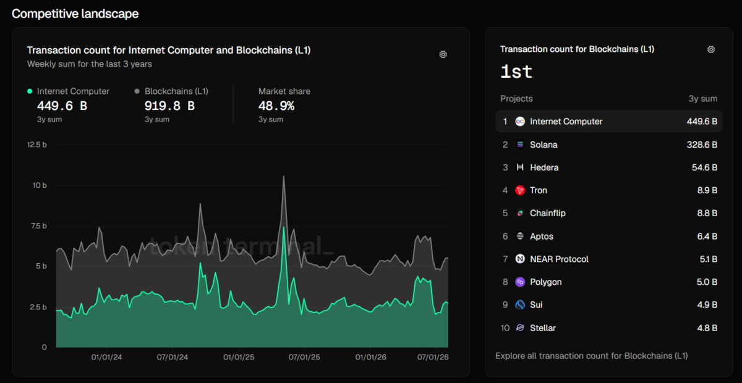742x383 pixels.
Task: Open Internet Computer project name
Action: click(566, 122)
